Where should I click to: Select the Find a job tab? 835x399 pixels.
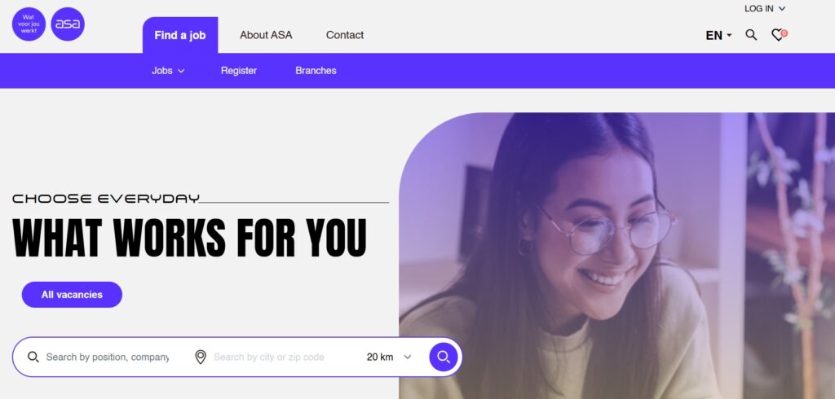click(180, 35)
